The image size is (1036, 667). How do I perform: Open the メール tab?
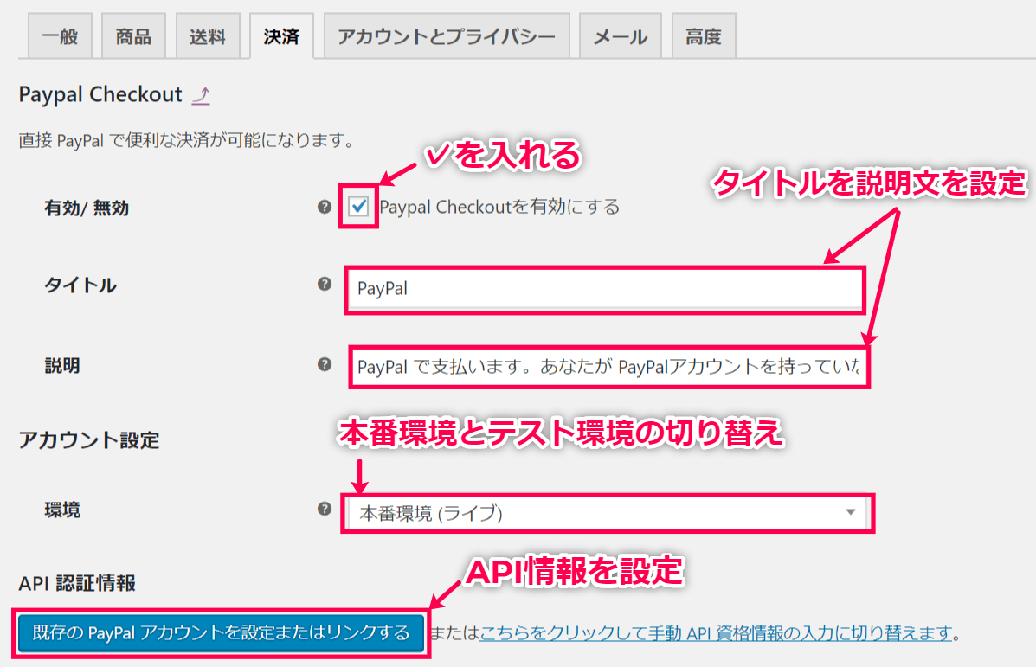click(621, 36)
